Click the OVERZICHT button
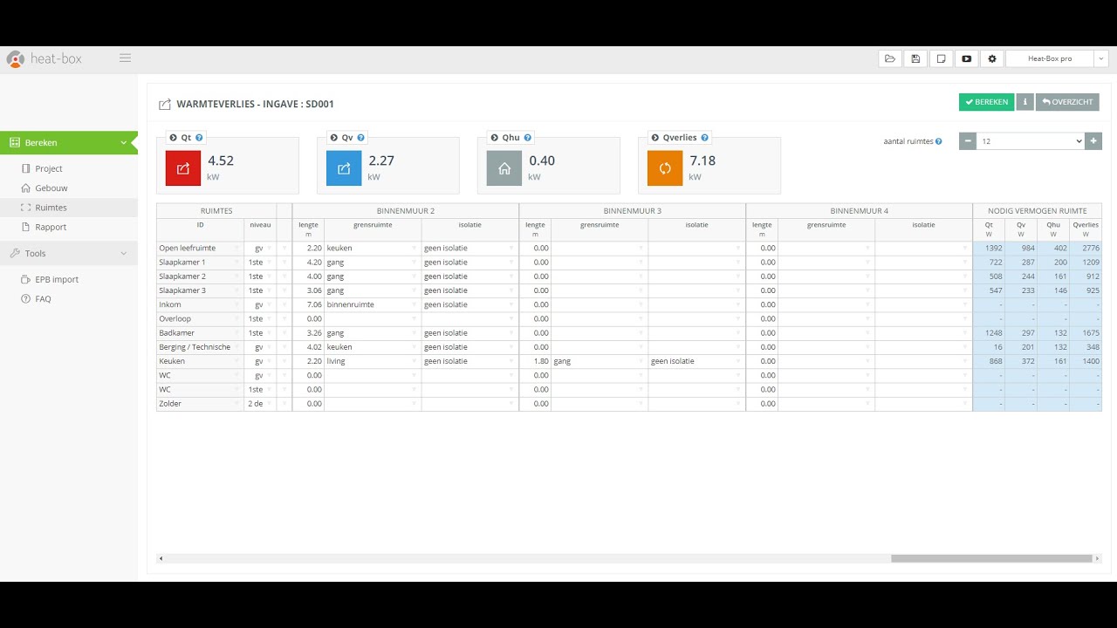Screen dimensions: 1117x628 tap(1067, 102)
